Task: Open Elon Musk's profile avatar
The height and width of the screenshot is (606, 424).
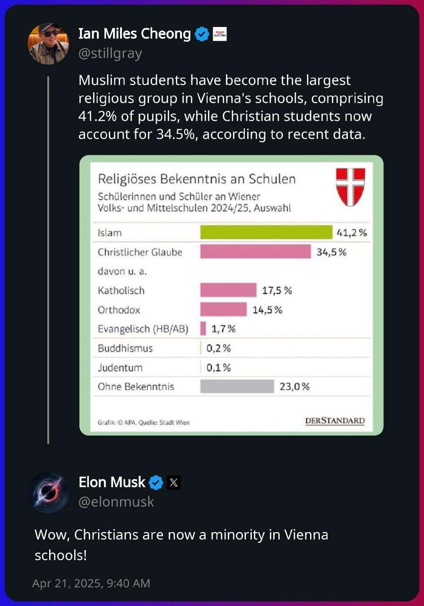Action: pyautogui.click(x=49, y=492)
